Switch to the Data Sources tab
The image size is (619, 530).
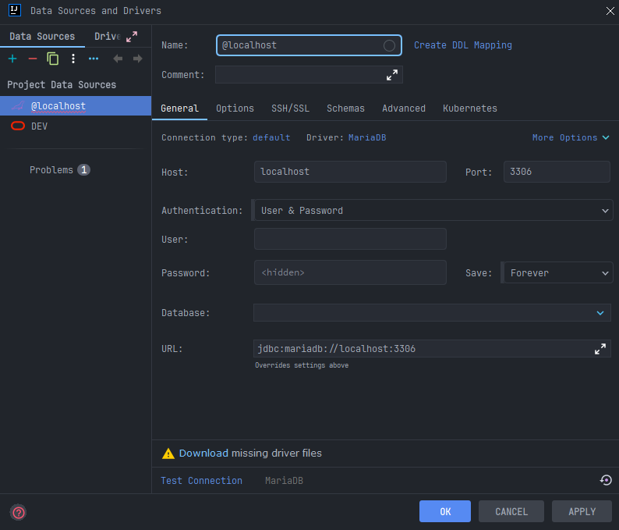42,37
